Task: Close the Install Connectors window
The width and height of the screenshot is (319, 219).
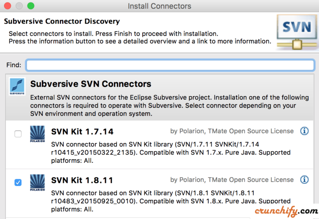Action: pos(7,6)
